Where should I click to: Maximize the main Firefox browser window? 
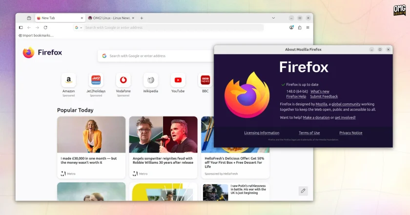coord(300,18)
